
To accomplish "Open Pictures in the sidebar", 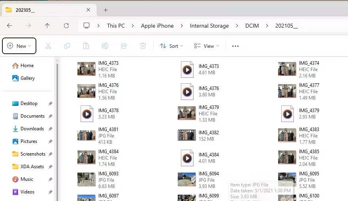I will pos(24,141).
